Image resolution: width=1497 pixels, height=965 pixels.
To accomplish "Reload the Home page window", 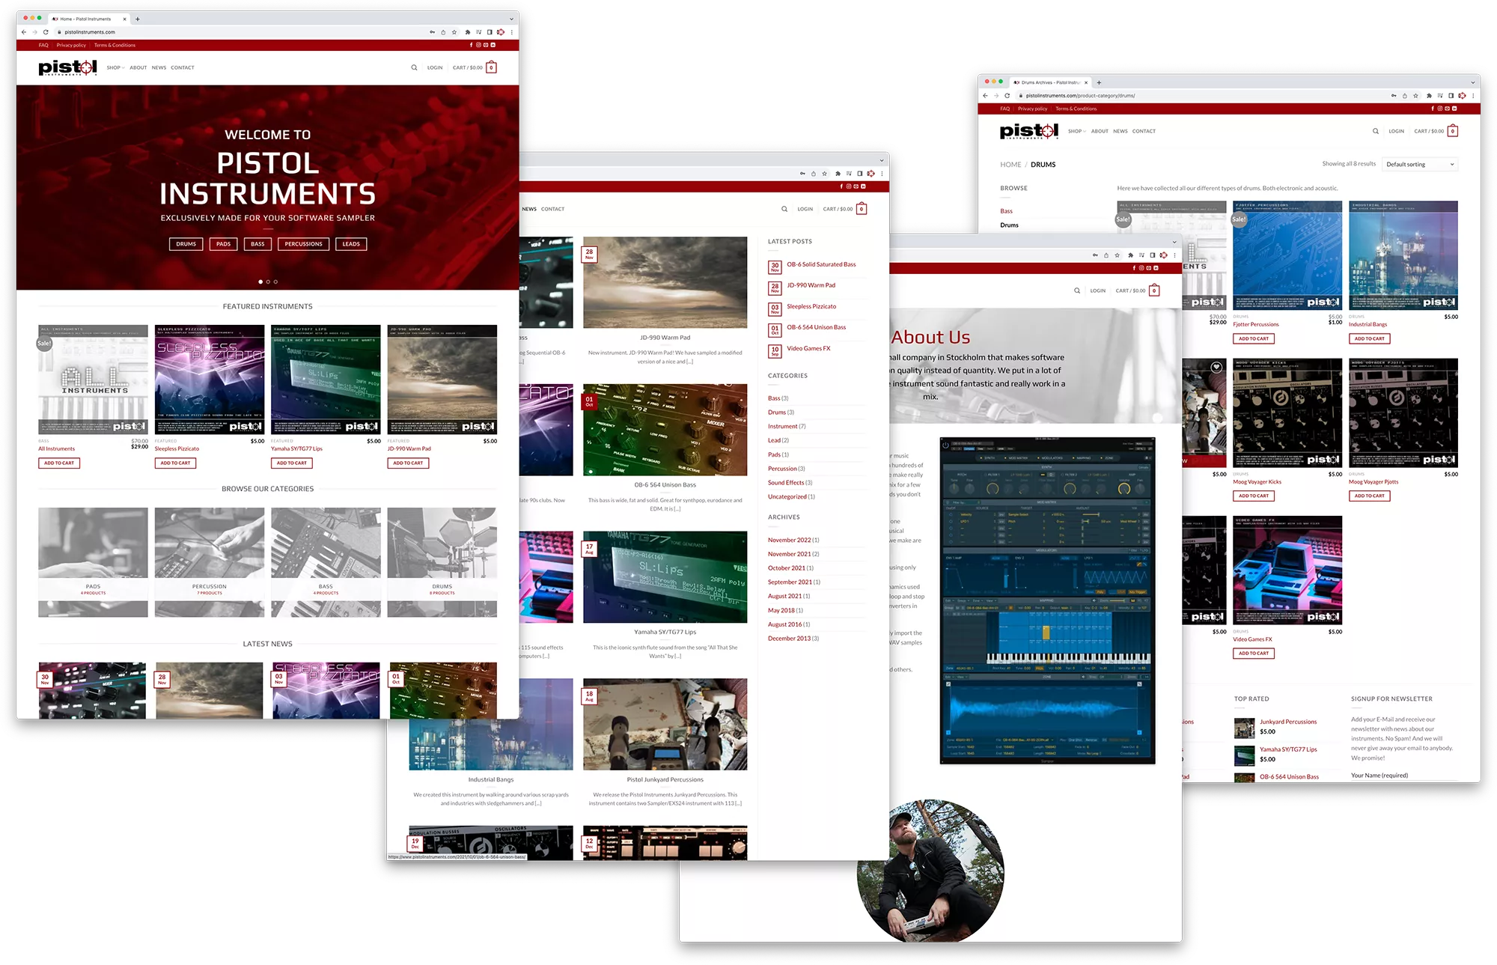I will click(x=46, y=32).
